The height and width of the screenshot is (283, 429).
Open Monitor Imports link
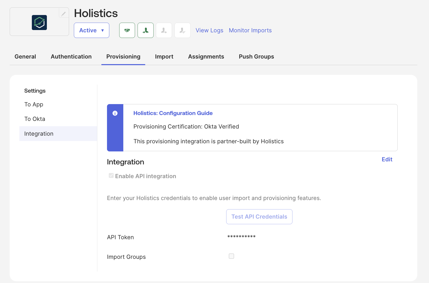pos(250,30)
